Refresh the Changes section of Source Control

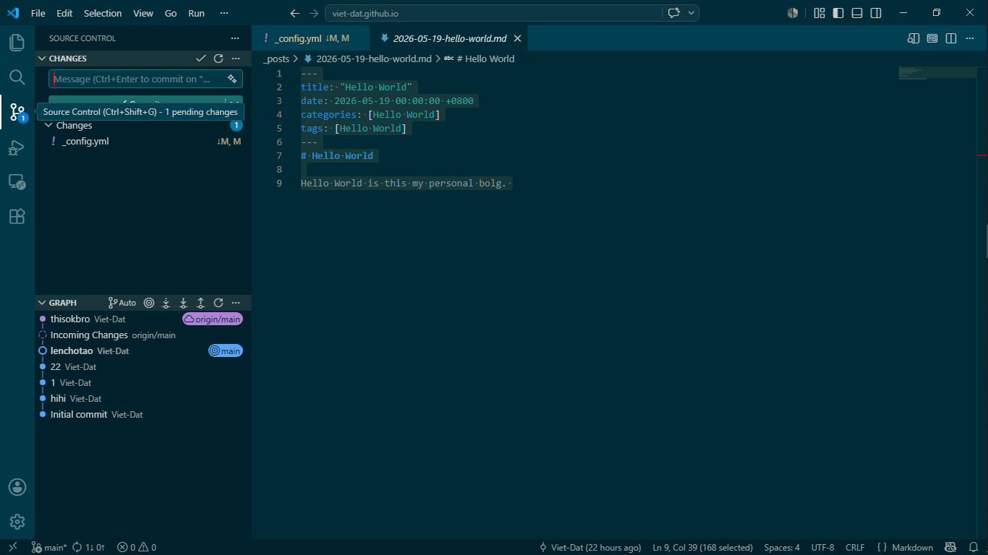tap(218, 59)
